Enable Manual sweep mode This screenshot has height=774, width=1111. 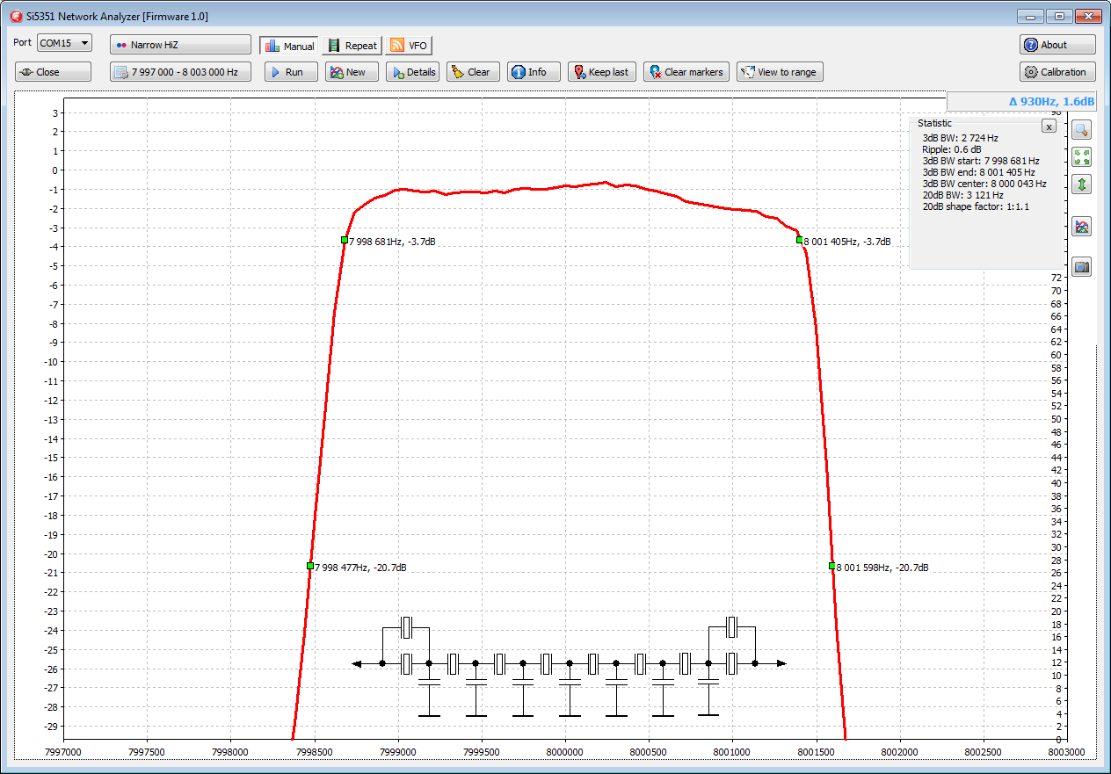289,46
